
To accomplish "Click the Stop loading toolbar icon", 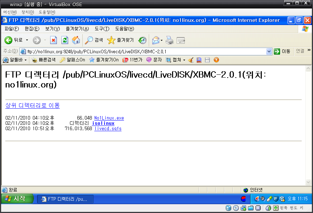I will click(53, 40).
